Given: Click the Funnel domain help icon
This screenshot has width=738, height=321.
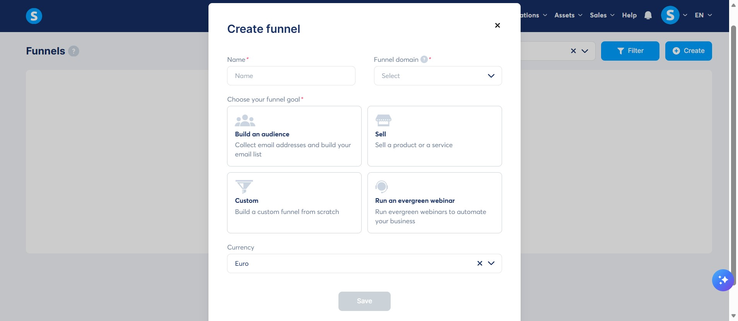Looking at the screenshot, I should tap(424, 59).
